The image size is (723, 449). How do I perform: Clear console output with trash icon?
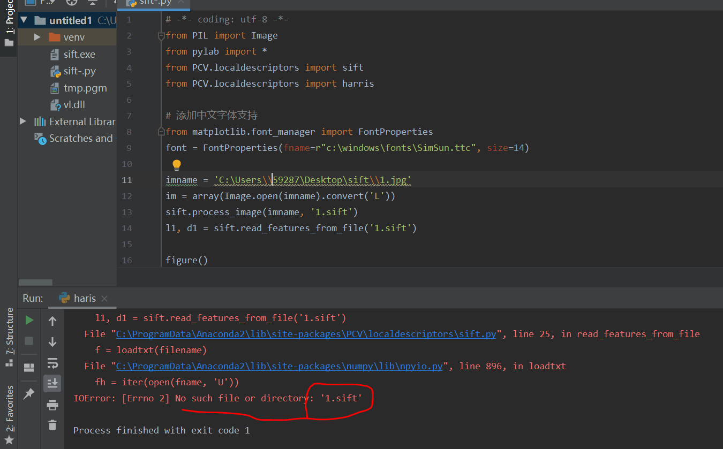tap(52, 425)
